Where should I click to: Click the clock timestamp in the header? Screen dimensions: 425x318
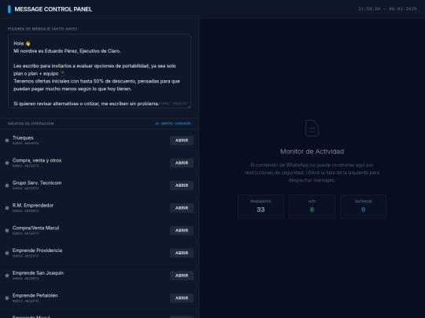387,9
